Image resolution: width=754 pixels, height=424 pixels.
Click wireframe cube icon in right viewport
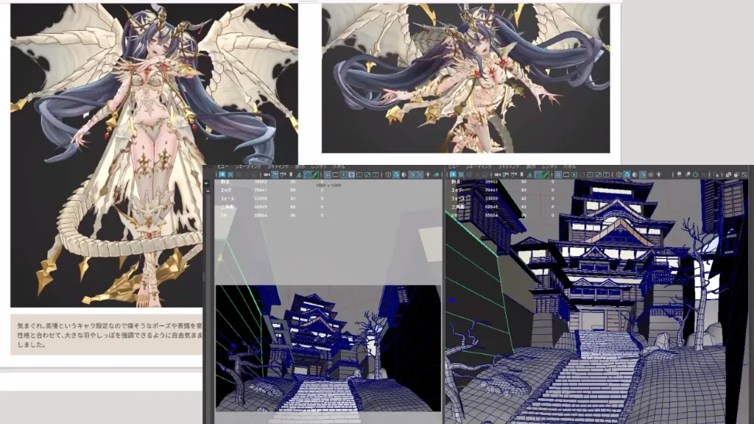tap(619, 174)
